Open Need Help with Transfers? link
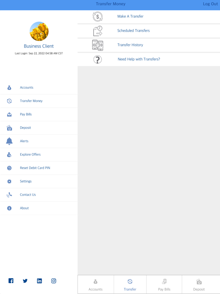 139,59
